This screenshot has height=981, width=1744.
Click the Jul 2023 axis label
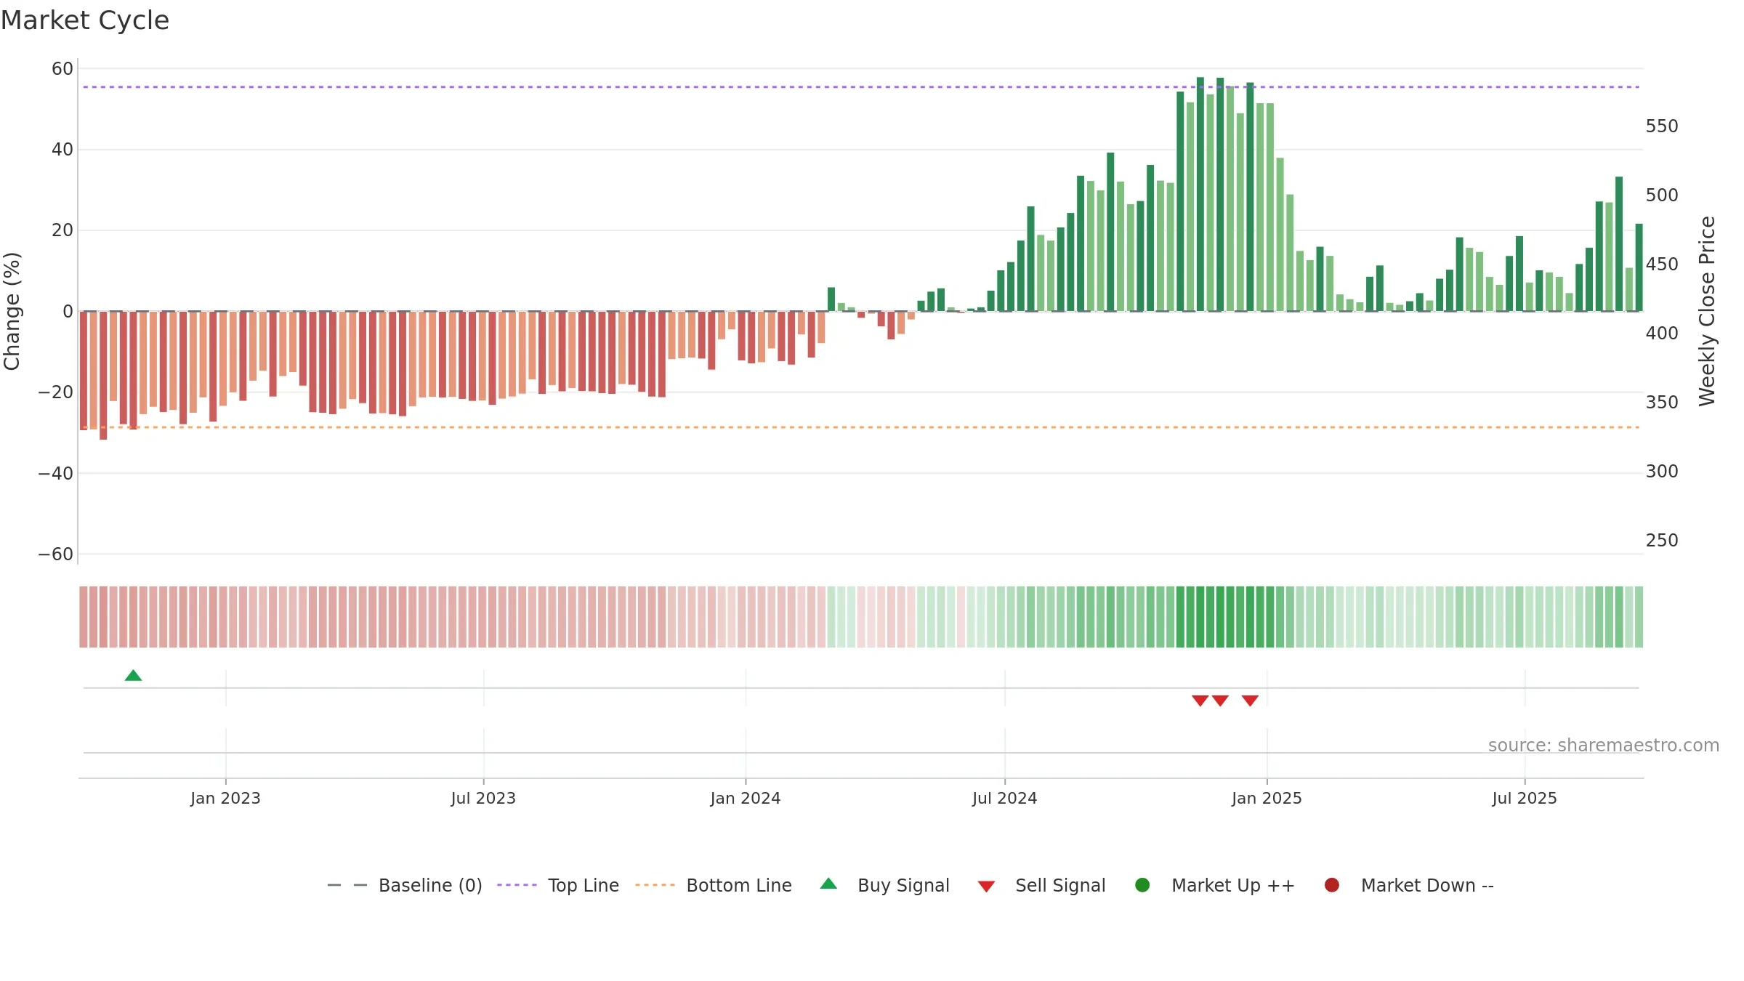tap(483, 798)
